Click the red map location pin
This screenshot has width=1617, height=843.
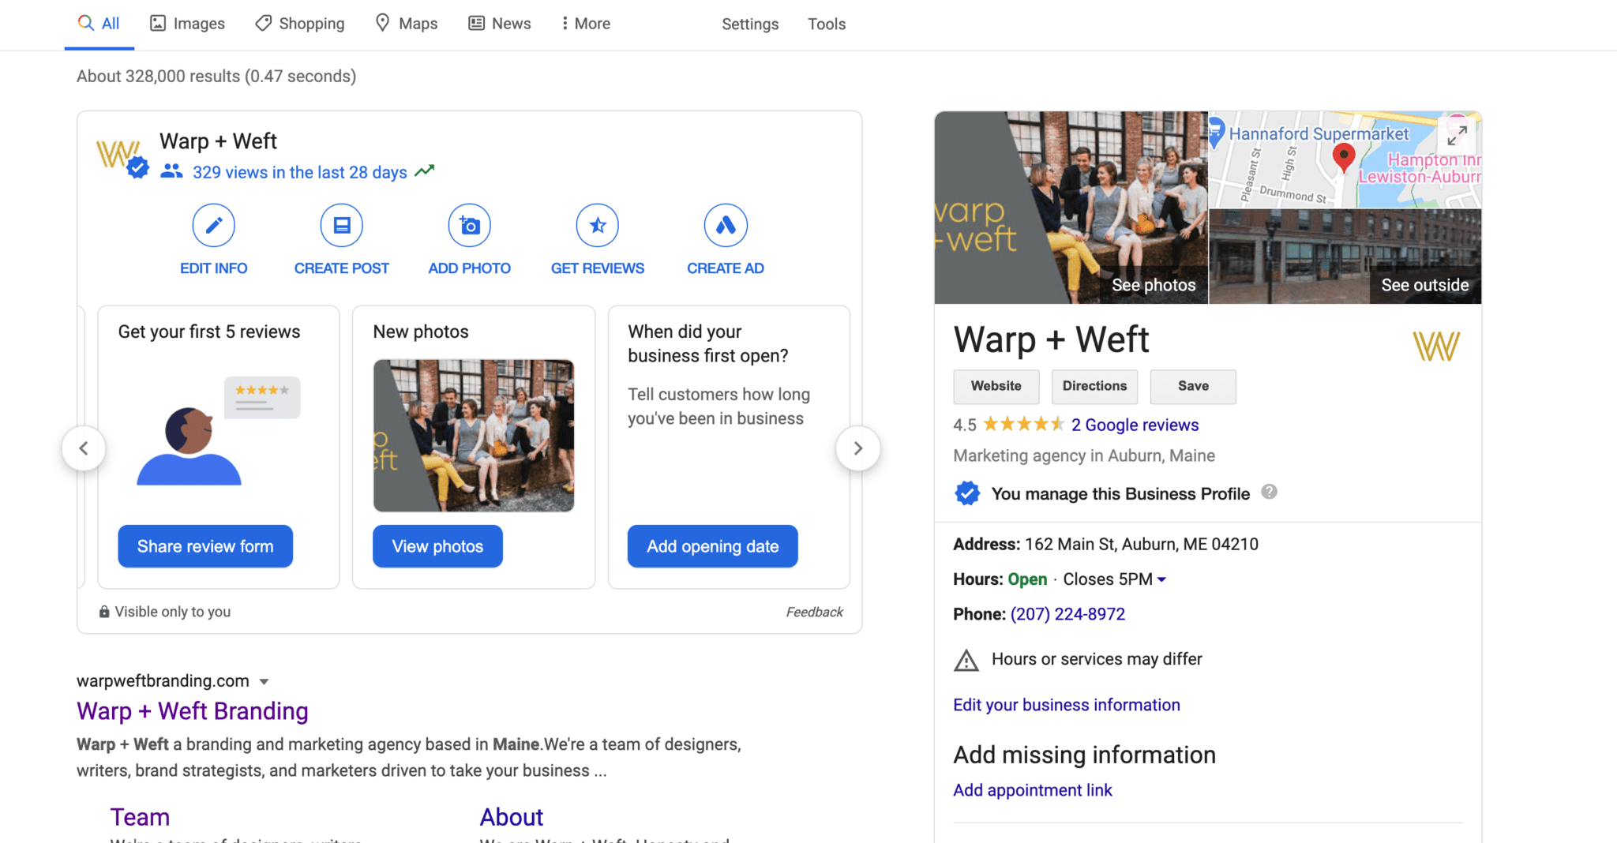[1343, 159]
